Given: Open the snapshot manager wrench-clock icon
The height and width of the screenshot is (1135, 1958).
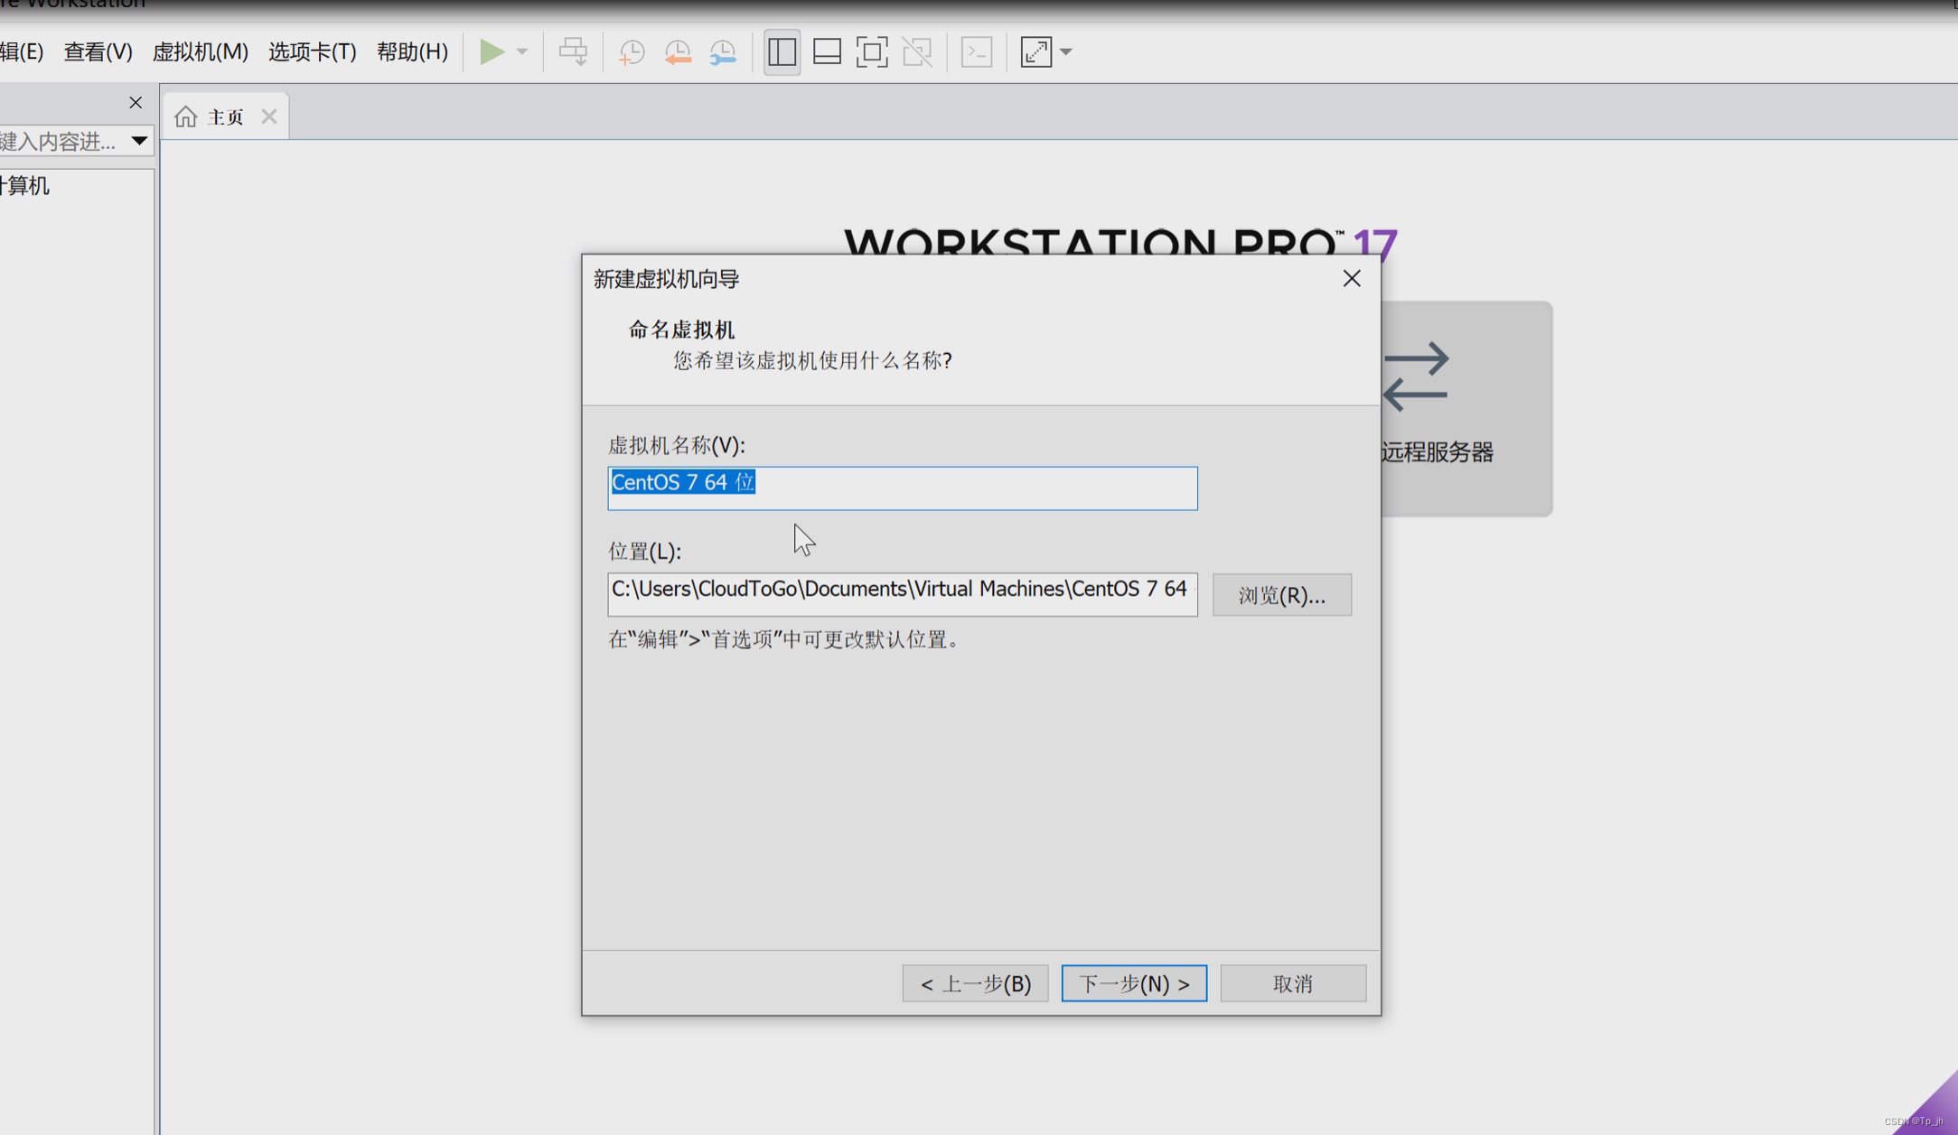Looking at the screenshot, I should coord(723,52).
